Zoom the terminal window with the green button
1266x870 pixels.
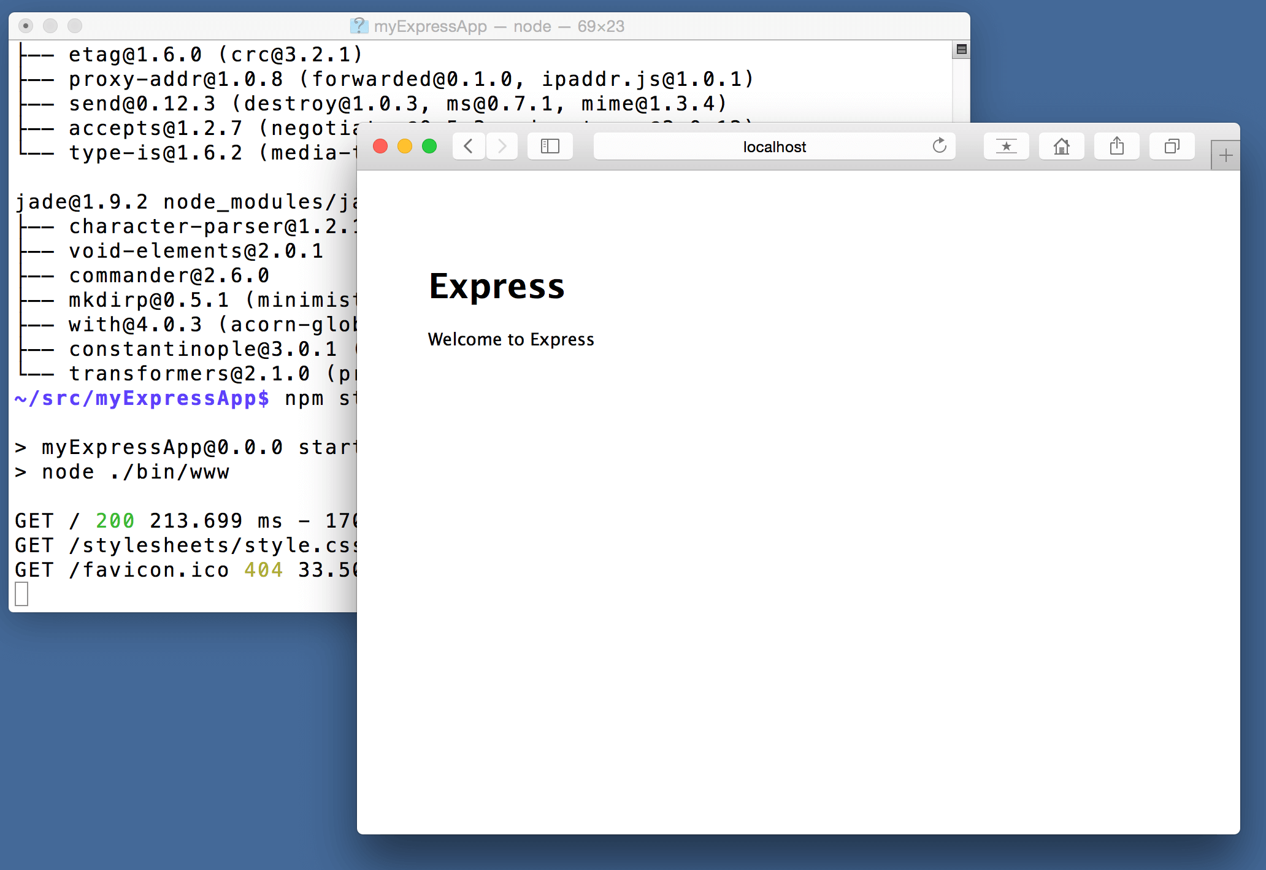point(74,26)
